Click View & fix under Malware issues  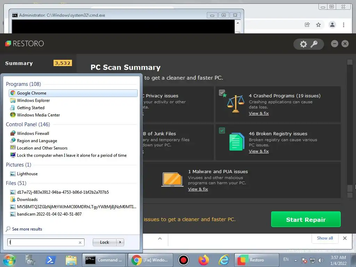point(198,189)
